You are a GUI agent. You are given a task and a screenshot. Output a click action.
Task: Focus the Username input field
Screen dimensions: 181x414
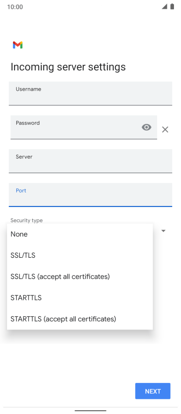[91, 93]
